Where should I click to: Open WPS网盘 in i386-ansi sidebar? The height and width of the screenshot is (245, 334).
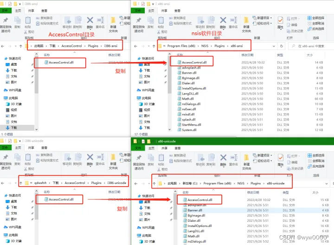[13, 90]
